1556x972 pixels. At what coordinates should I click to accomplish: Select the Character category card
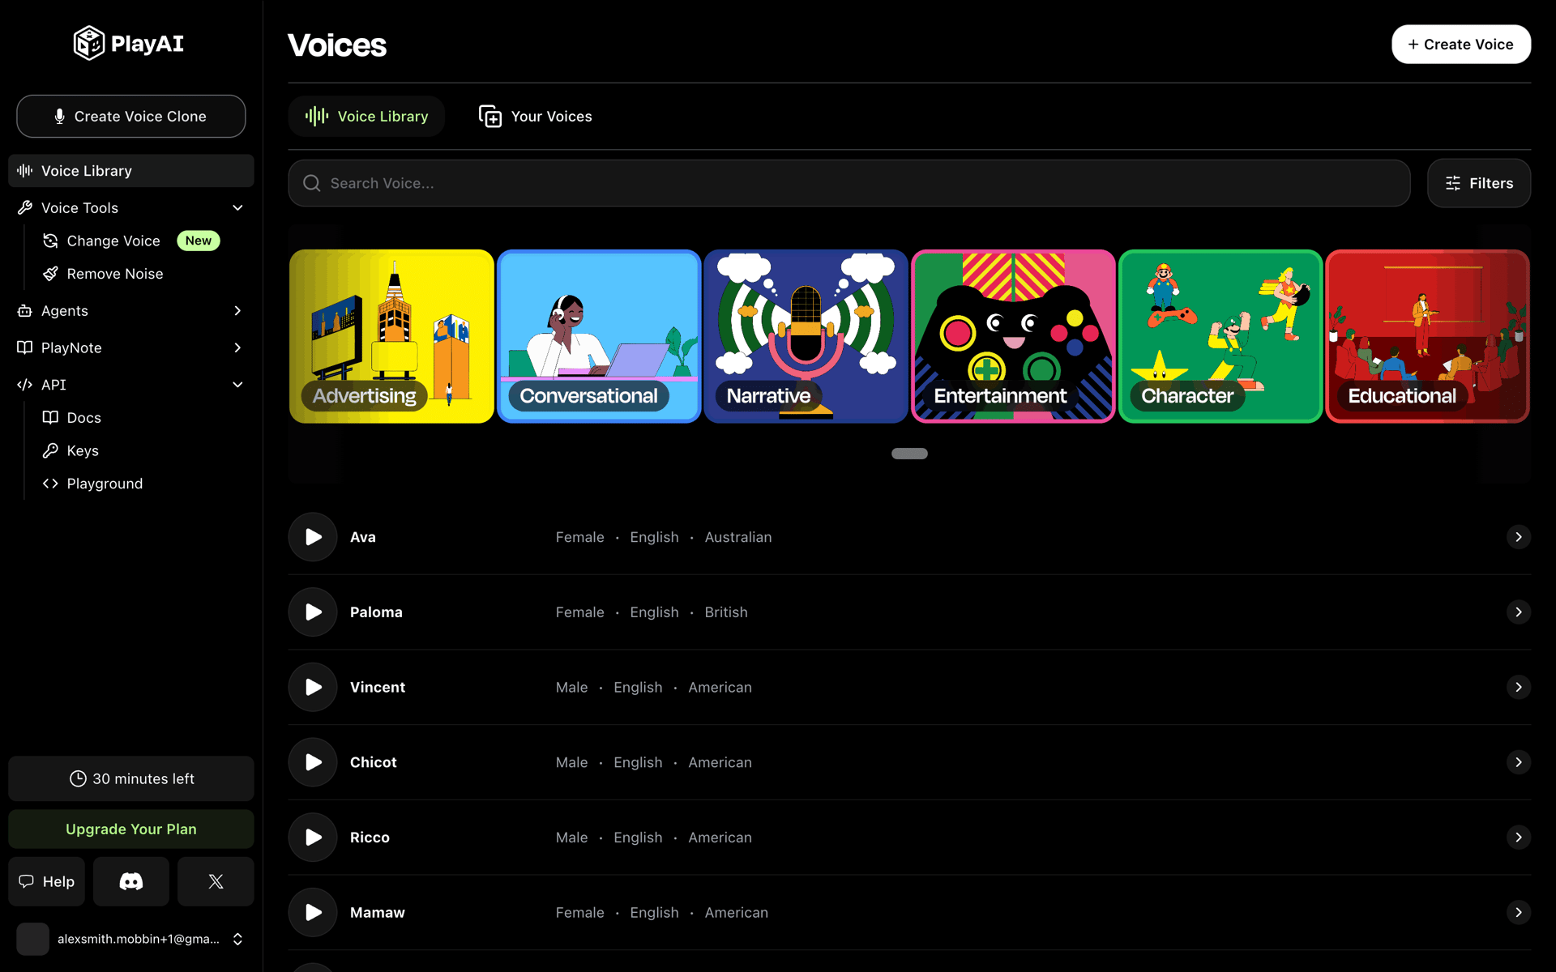click(1220, 336)
